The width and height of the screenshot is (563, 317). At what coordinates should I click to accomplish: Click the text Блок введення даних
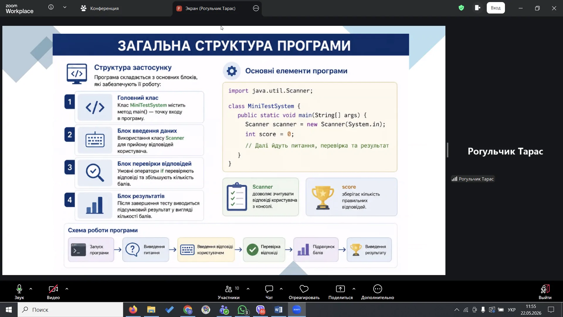[147, 131]
